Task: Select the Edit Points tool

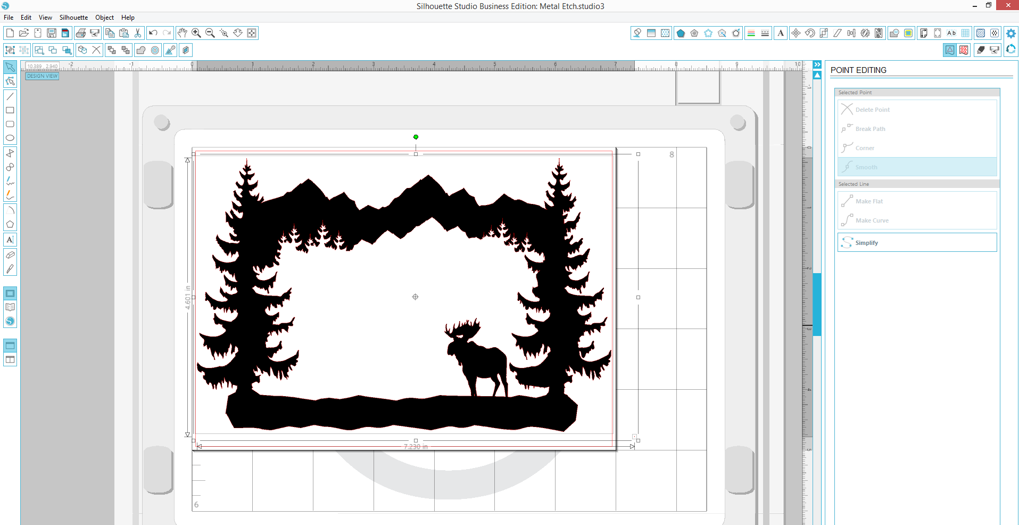Action: (x=10, y=81)
